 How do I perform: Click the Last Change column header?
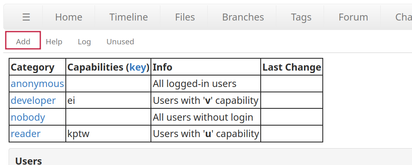point(292,67)
